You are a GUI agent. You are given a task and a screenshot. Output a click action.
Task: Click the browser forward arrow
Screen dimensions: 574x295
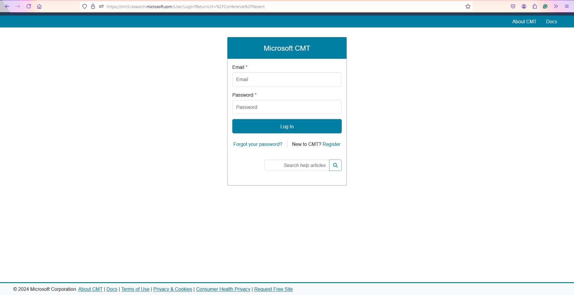point(18,6)
